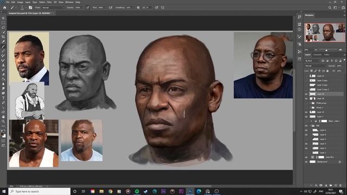The height and width of the screenshot is (195, 347).
Task: Open the painting Mode dropdown
Action: (x=53, y=8)
